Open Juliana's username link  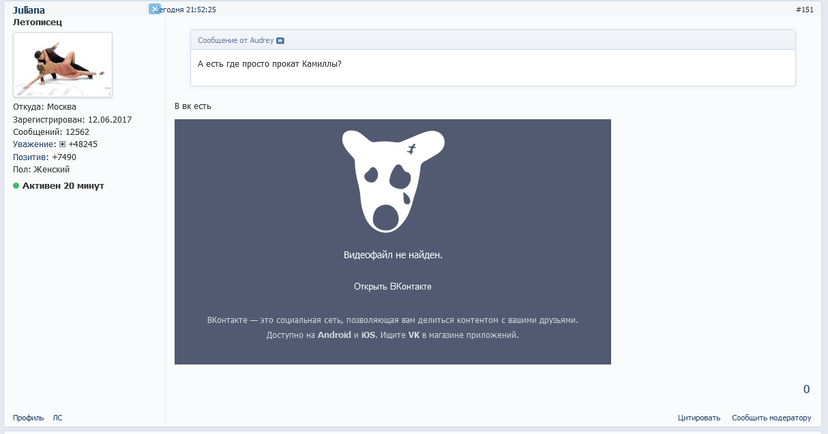(x=29, y=10)
